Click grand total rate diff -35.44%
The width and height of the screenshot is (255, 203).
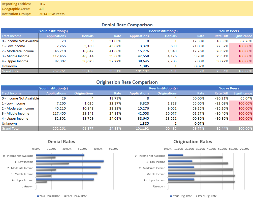222,128
